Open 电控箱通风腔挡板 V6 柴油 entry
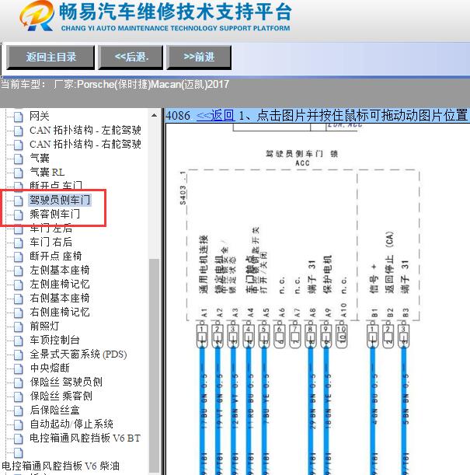 (x=61, y=466)
